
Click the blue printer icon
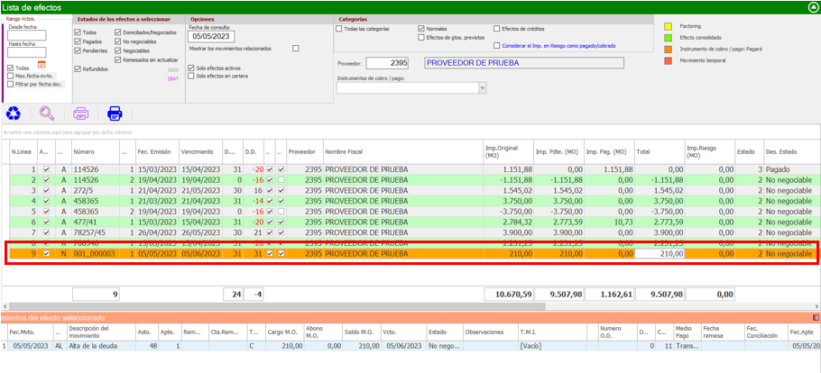point(115,114)
